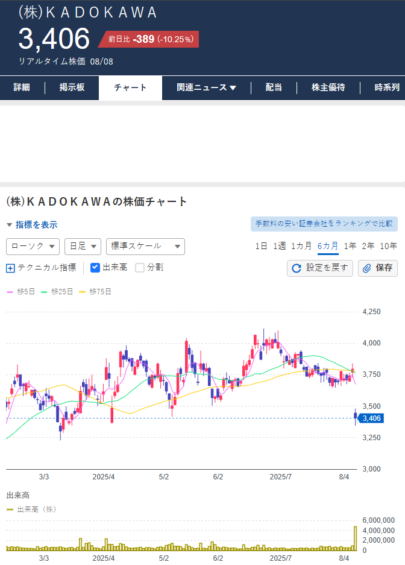Open the 株主優待 tab
The height and width of the screenshot is (565, 405).
point(328,87)
